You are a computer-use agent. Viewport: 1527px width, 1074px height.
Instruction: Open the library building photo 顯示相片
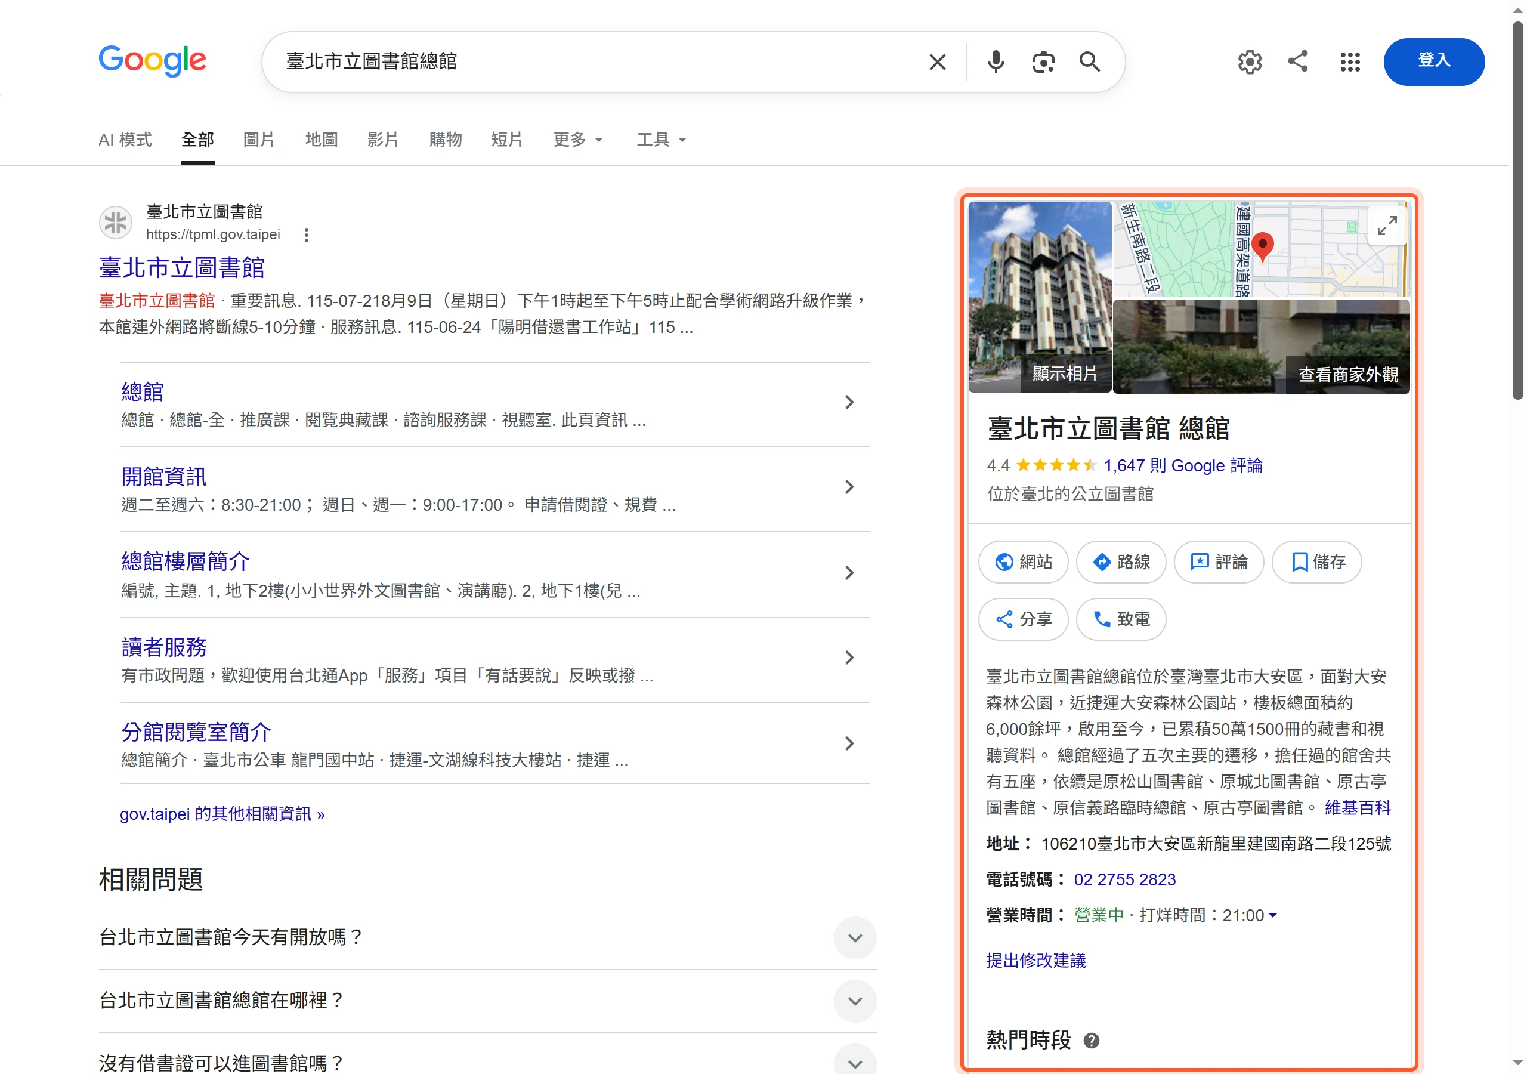(1040, 297)
